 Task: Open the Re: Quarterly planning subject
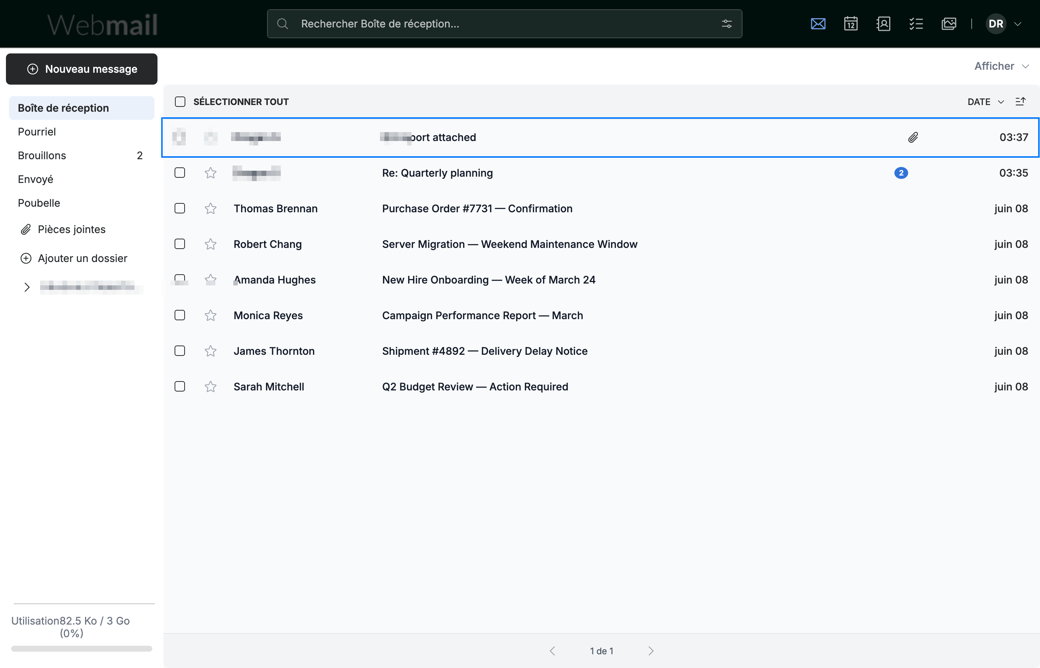pyautogui.click(x=437, y=173)
